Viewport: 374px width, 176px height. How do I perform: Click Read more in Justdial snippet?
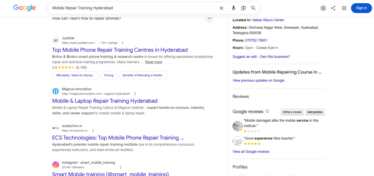(x=154, y=62)
